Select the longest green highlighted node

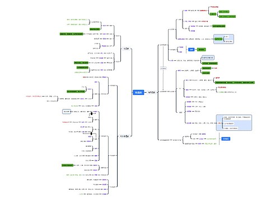(235, 83)
